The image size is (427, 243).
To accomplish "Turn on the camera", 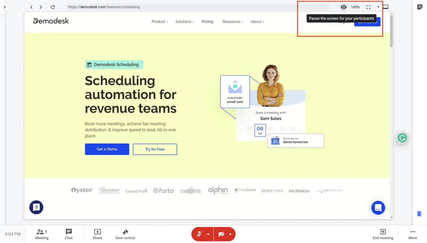I will (221, 234).
